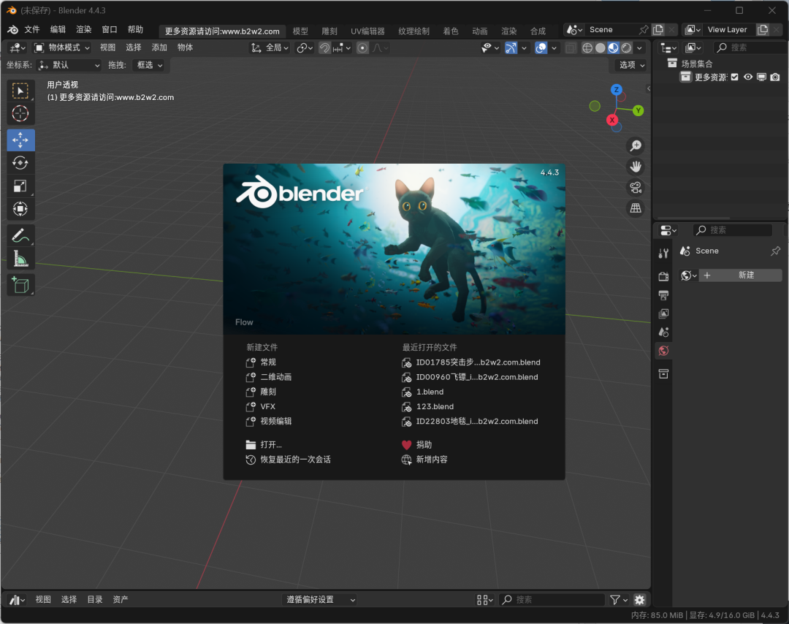Choose the Annotate pencil tool
This screenshot has width=789, height=624.
tap(20, 235)
